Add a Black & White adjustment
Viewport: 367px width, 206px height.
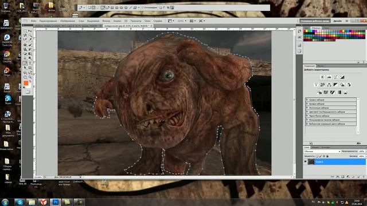[x=335, y=85]
